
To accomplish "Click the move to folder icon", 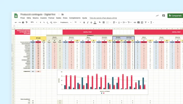I will [x=62, y=14].
